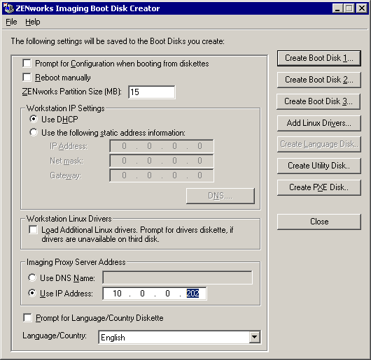371x360 pixels.
Task: Click the English value in the language combo box
Action: tap(113, 338)
